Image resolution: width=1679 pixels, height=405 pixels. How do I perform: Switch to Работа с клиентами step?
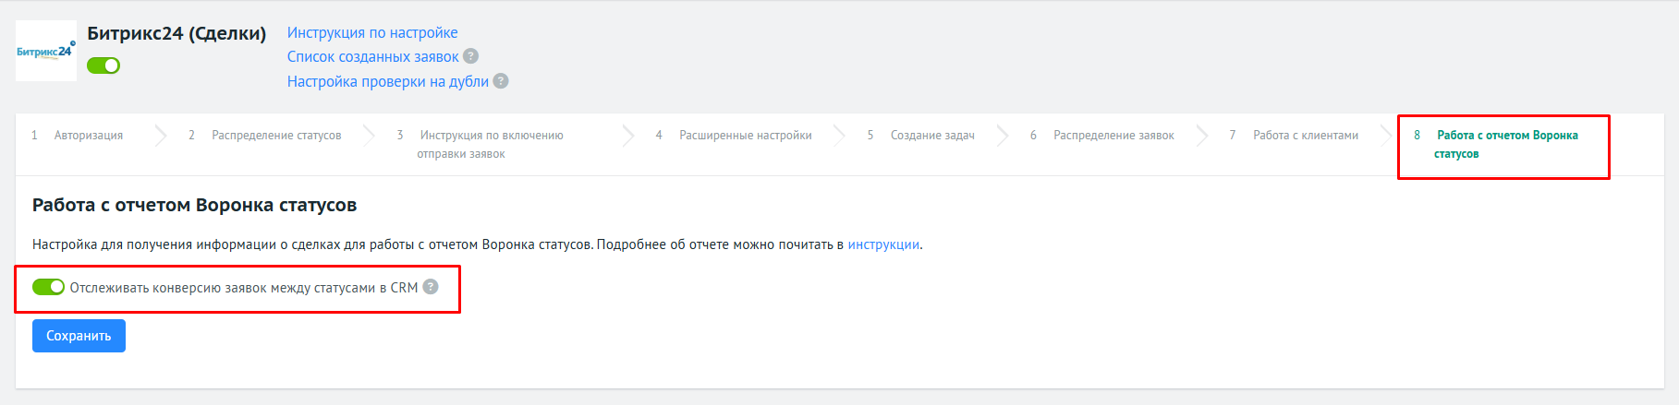(1305, 136)
